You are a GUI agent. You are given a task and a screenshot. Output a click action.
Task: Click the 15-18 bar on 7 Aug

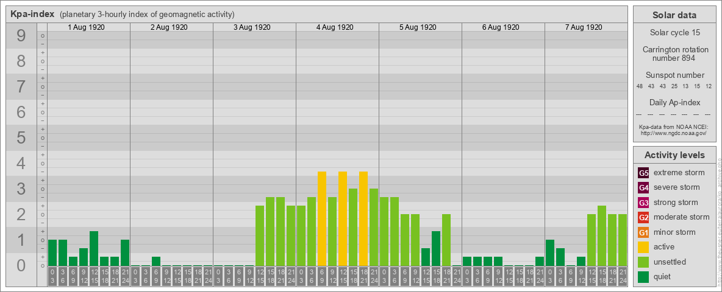602,235
